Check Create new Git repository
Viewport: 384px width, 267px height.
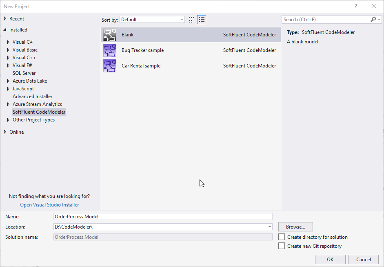click(282, 246)
